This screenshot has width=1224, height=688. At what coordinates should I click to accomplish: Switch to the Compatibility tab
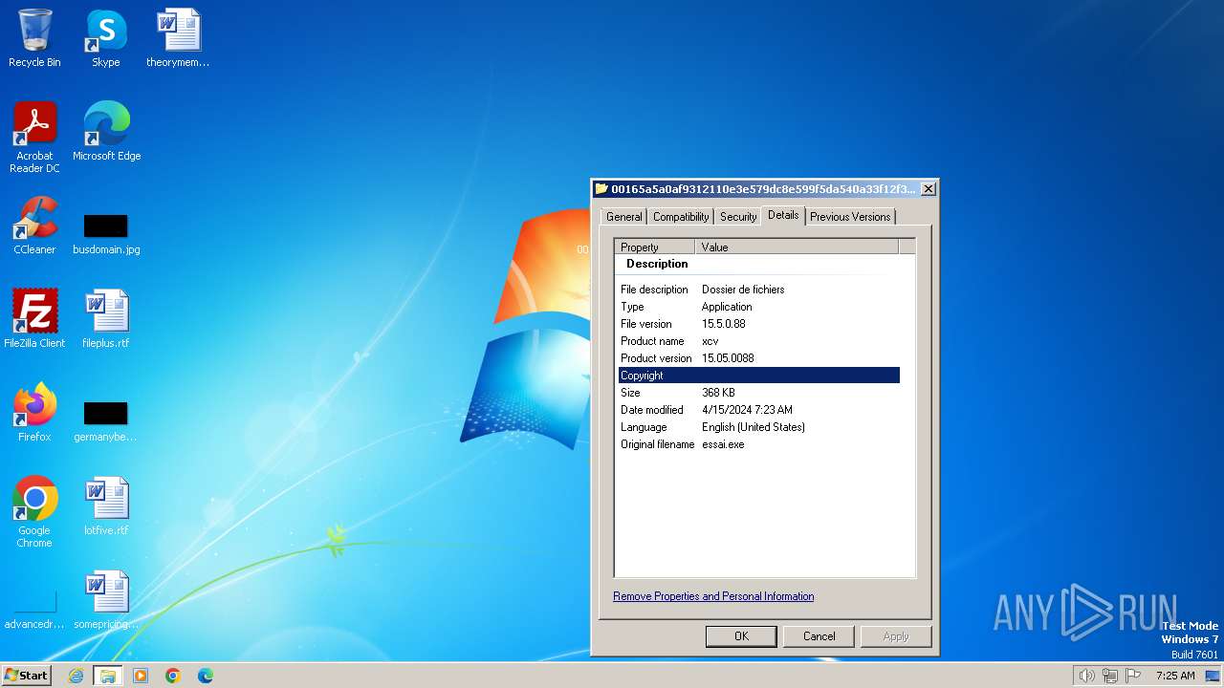[681, 217]
